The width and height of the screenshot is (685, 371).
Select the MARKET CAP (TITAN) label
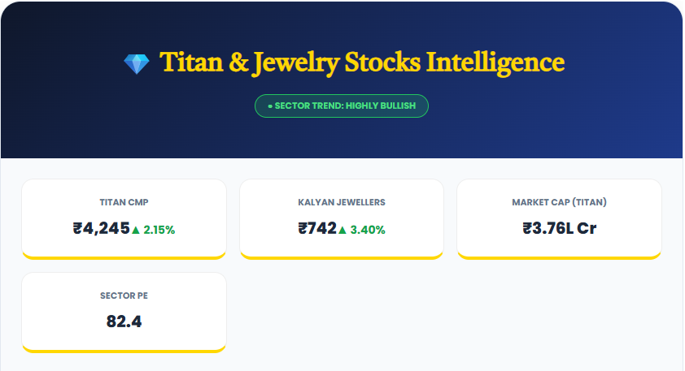click(559, 202)
